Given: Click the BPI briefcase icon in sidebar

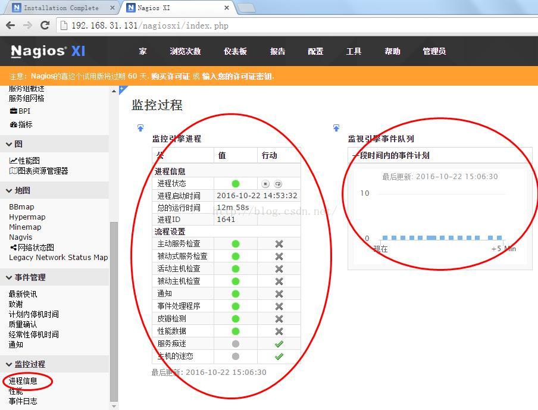Looking at the screenshot, I should pyautogui.click(x=13, y=111).
